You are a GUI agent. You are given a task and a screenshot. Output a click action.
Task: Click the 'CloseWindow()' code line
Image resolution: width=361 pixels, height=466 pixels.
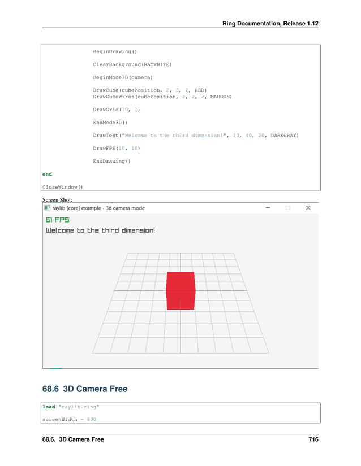point(62,187)
